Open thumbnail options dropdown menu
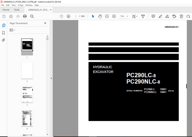Screen dimensions: 192x137 12,30
